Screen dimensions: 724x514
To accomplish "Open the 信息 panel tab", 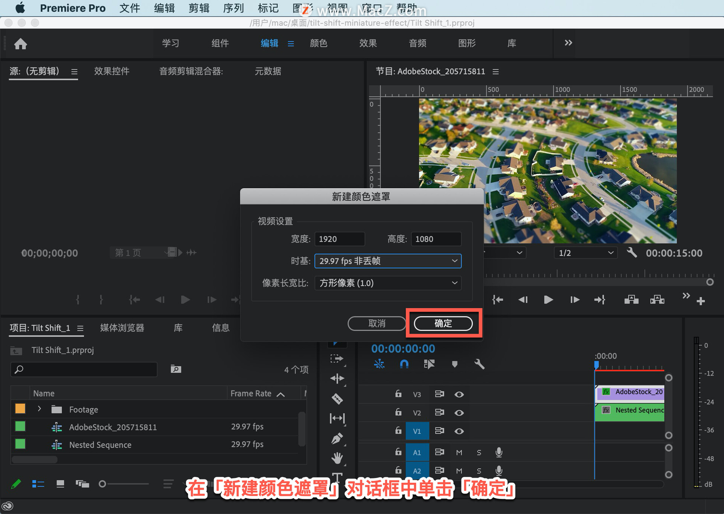I will [x=221, y=328].
